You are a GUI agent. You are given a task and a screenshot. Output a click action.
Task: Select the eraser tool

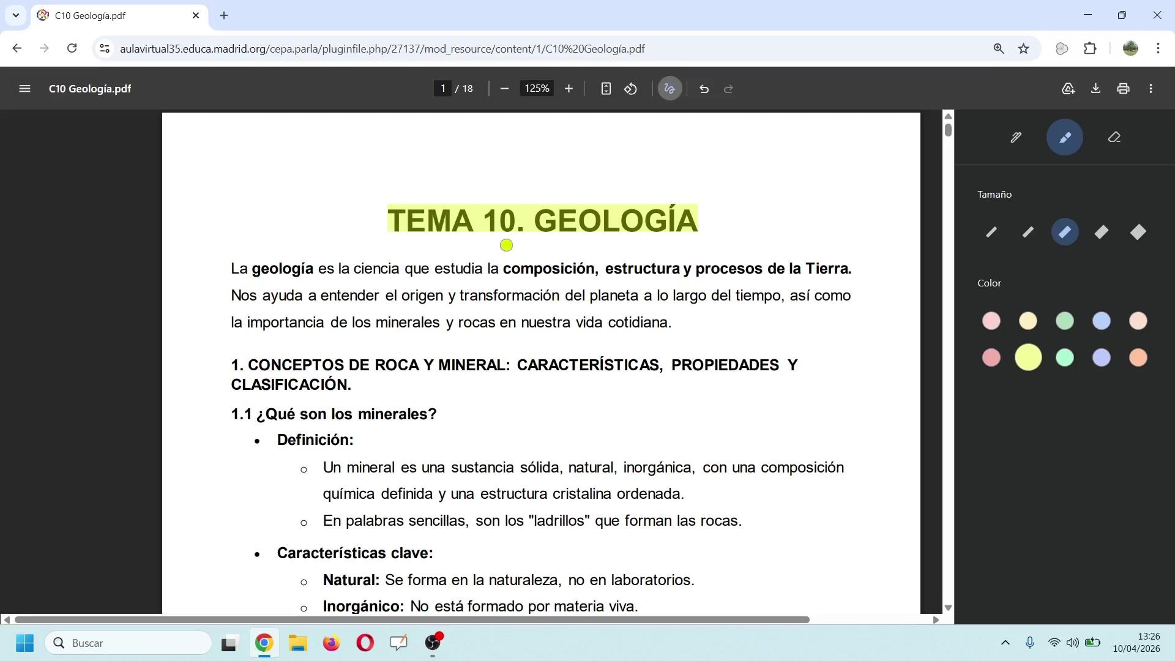[1114, 138]
